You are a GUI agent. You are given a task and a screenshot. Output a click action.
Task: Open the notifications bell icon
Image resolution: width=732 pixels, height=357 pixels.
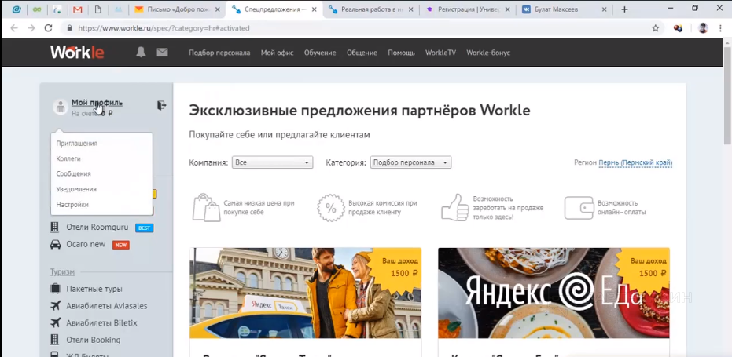[x=141, y=53]
